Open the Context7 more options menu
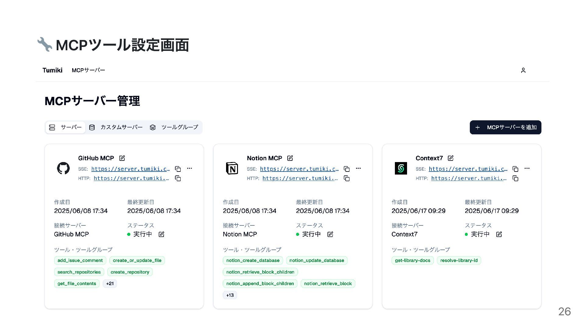The height and width of the screenshot is (329, 585). [527, 168]
